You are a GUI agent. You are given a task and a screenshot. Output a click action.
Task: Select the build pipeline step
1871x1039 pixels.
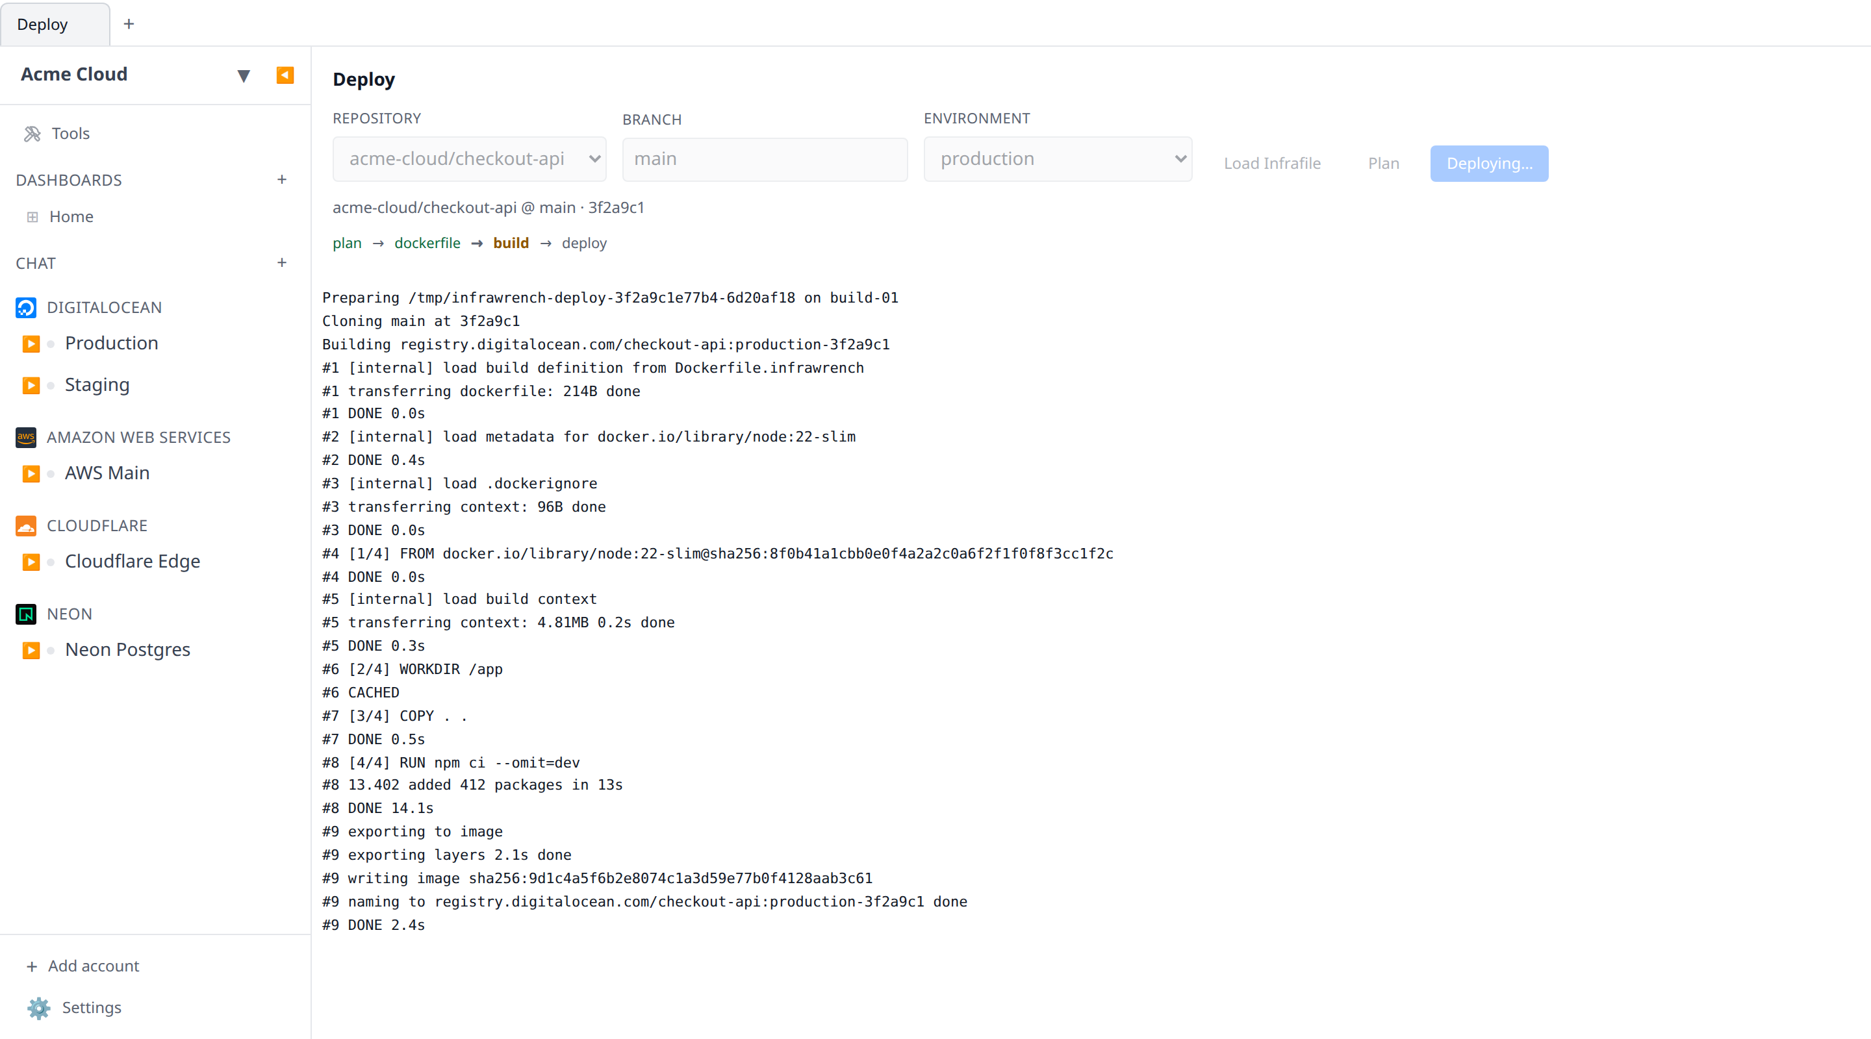[511, 244]
